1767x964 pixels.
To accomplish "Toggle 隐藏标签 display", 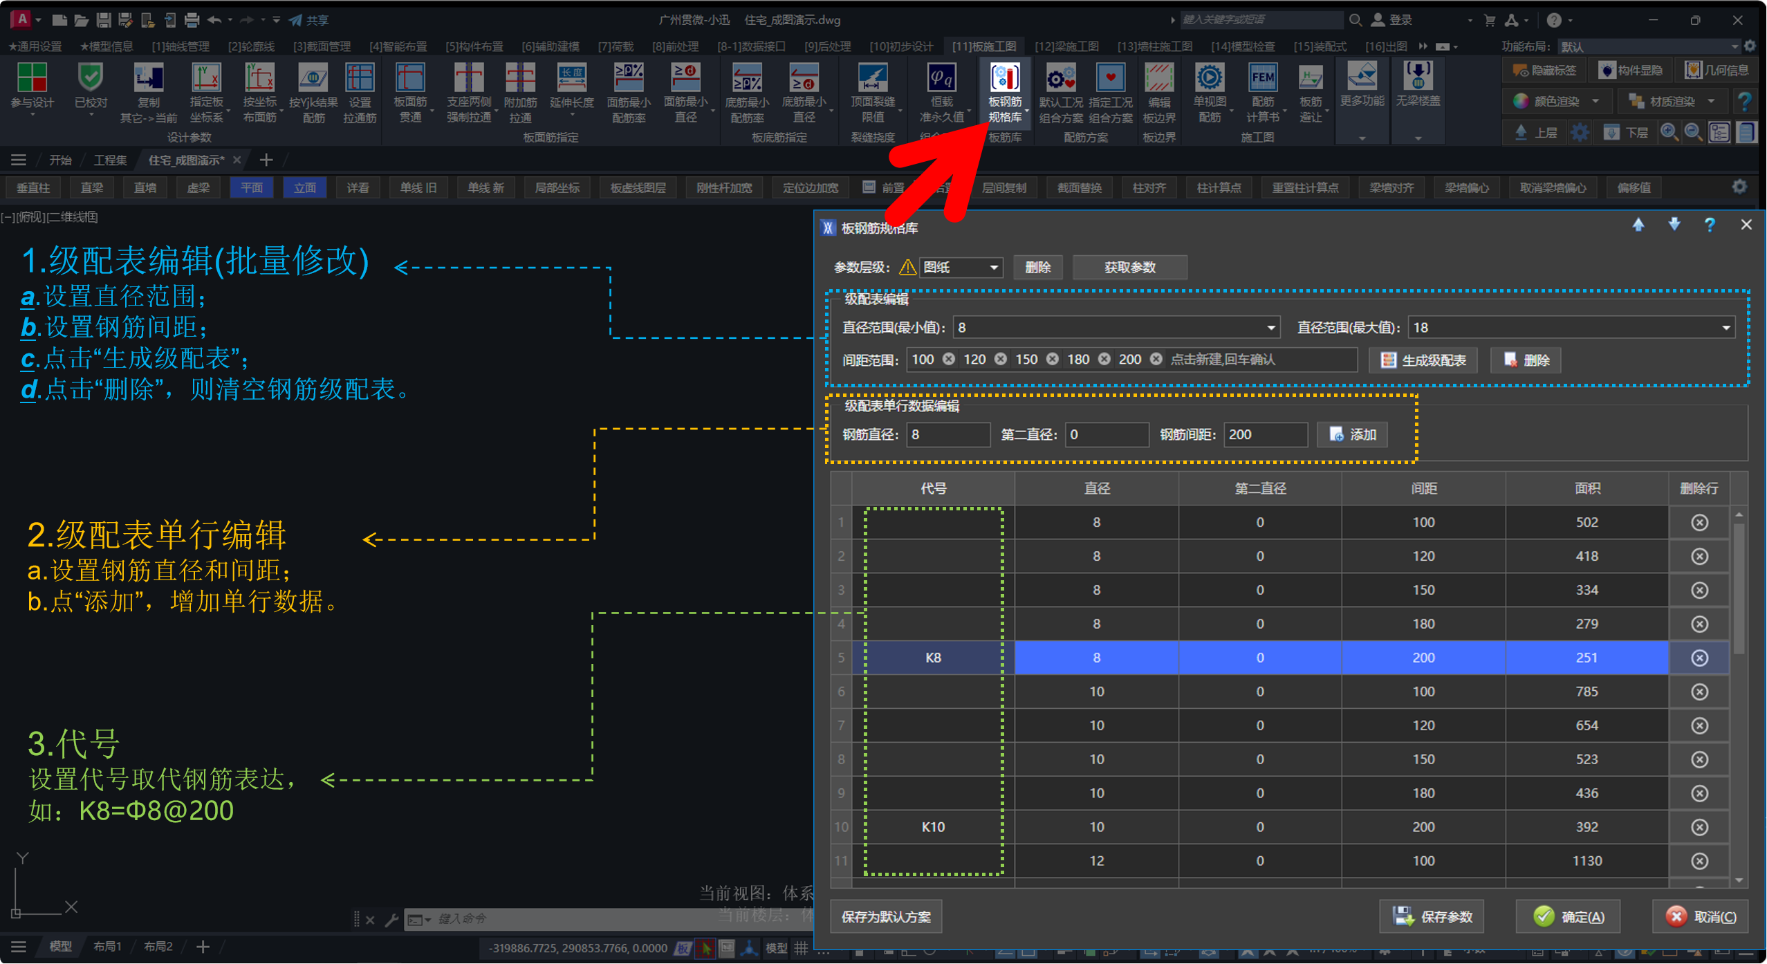I will (x=1545, y=70).
